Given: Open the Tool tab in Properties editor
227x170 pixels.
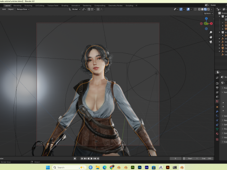Looking at the screenshot, I should [x=217, y=77].
